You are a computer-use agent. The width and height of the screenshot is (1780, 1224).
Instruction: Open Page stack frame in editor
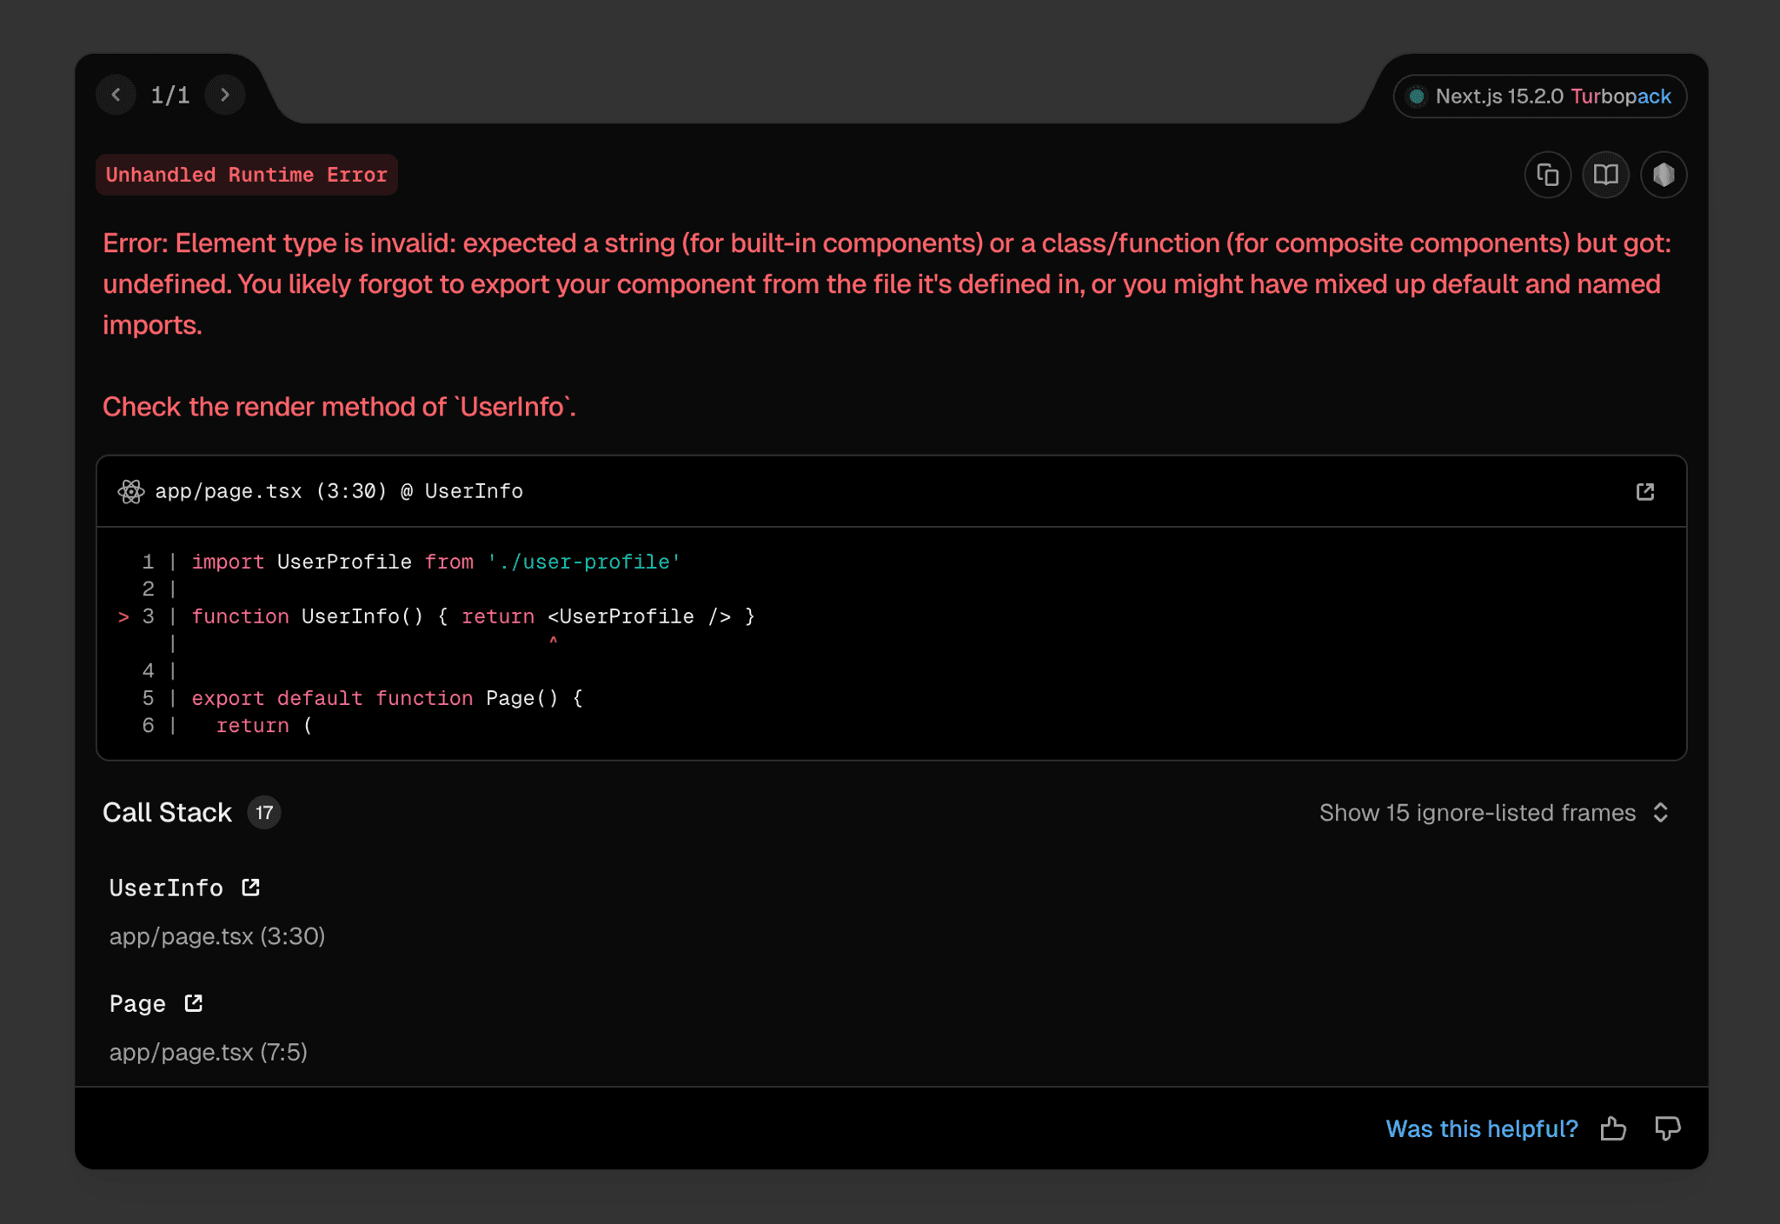[x=192, y=1002]
